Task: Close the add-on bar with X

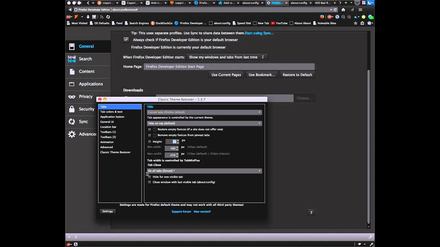Action: pos(69,237)
